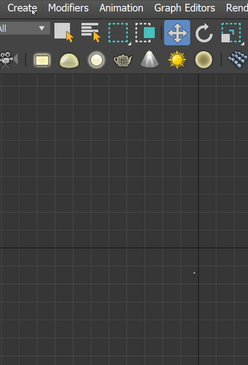This screenshot has height=365, width=248.
Task: Activate the Select and Move tool
Action: click(x=177, y=33)
